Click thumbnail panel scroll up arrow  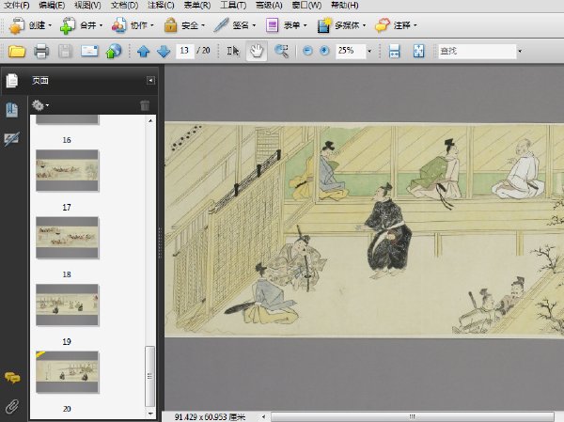[150, 120]
